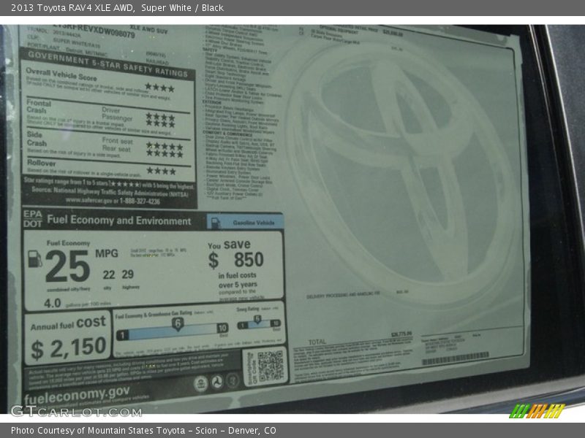Click the 'Rollover' label

point(42,163)
